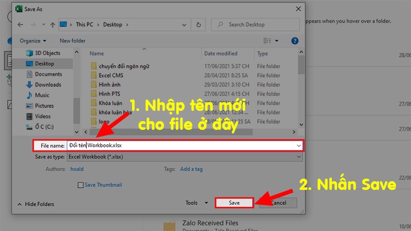This screenshot has width=411, height=231.
Task: Sort by Name column header
Action: [97, 53]
